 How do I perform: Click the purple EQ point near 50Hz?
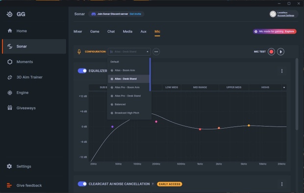[x=112, y=127]
